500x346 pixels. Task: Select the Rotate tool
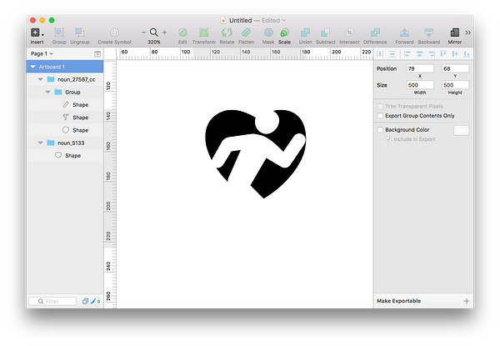coord(227,33)
